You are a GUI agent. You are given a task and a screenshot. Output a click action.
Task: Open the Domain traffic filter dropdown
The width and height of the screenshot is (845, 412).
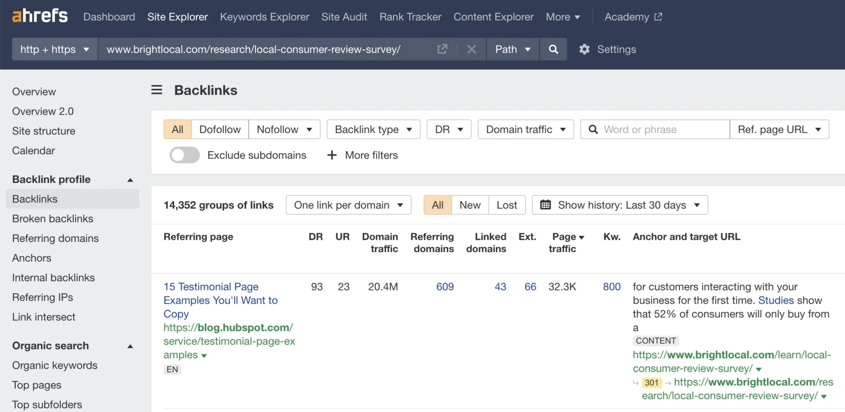click(x=526, y=129)
